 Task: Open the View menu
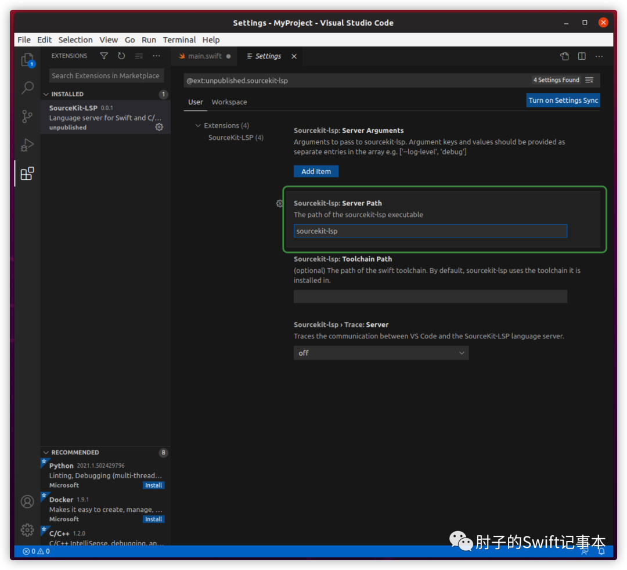[109, 39]
